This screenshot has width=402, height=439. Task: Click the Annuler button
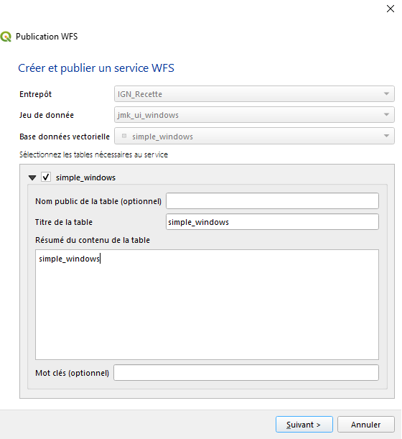click(x=366, y=425)
